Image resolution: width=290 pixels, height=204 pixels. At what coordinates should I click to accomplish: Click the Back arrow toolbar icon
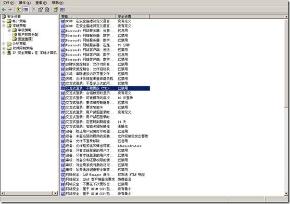pyautogui.click(x=4, y=9)
